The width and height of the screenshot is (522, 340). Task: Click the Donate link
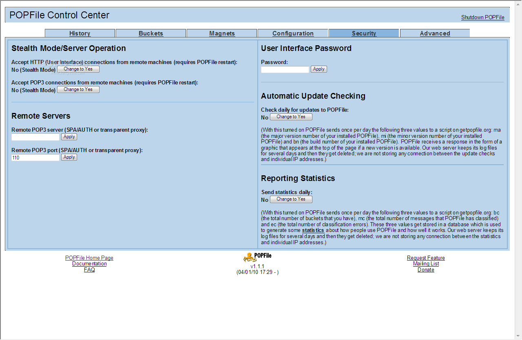click(x=426, y=270)
